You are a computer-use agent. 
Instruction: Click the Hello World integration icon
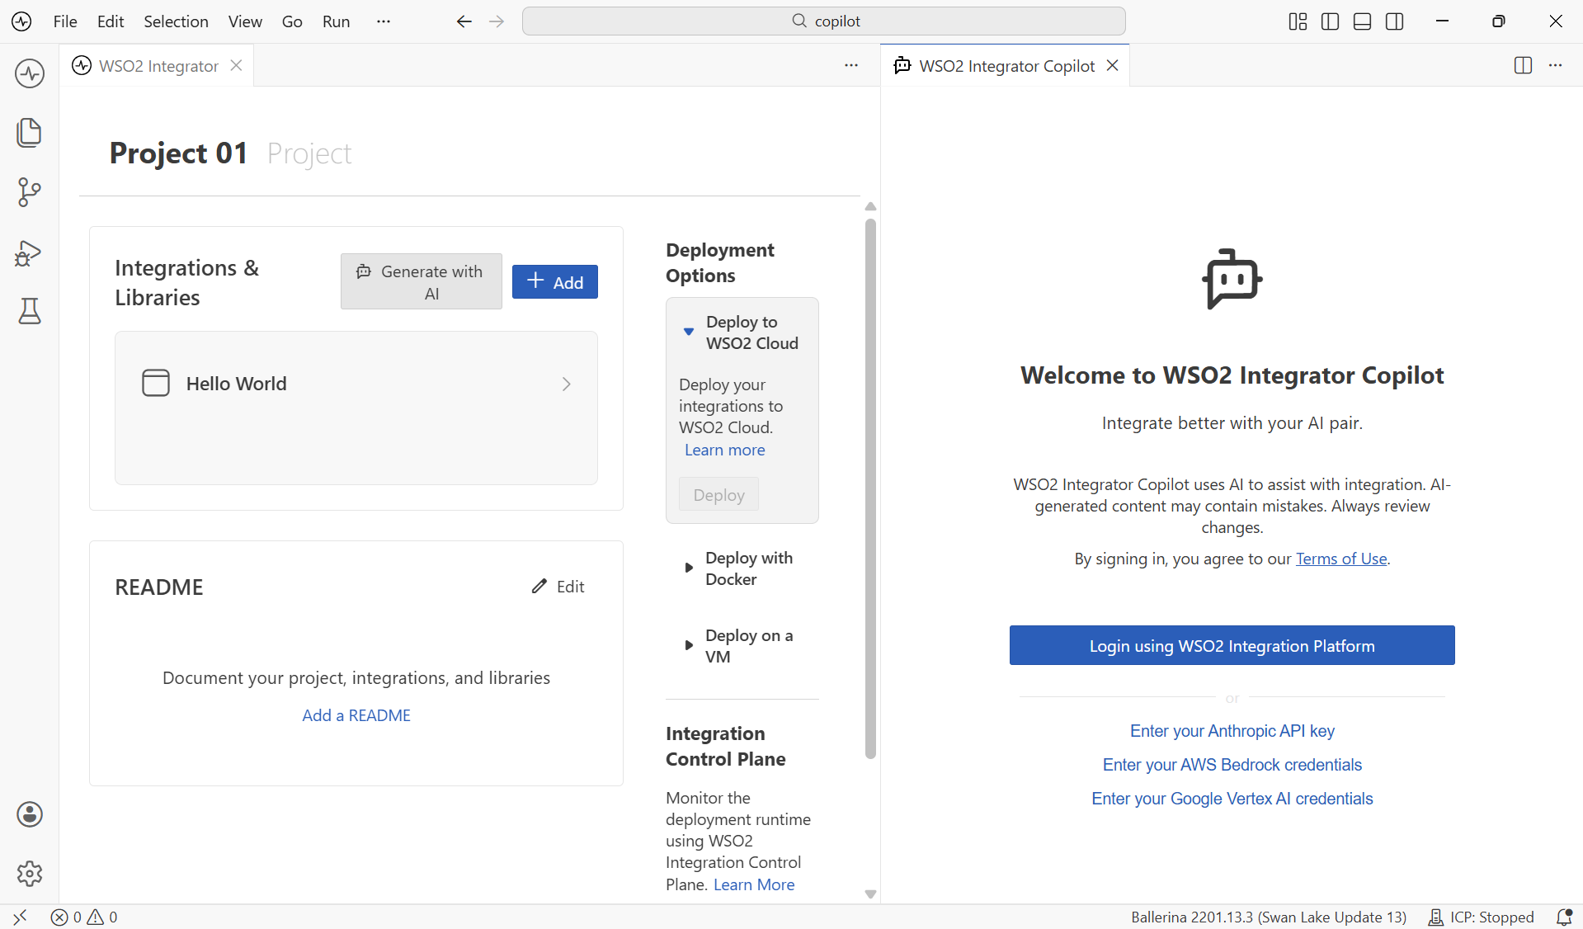point(156,383)
